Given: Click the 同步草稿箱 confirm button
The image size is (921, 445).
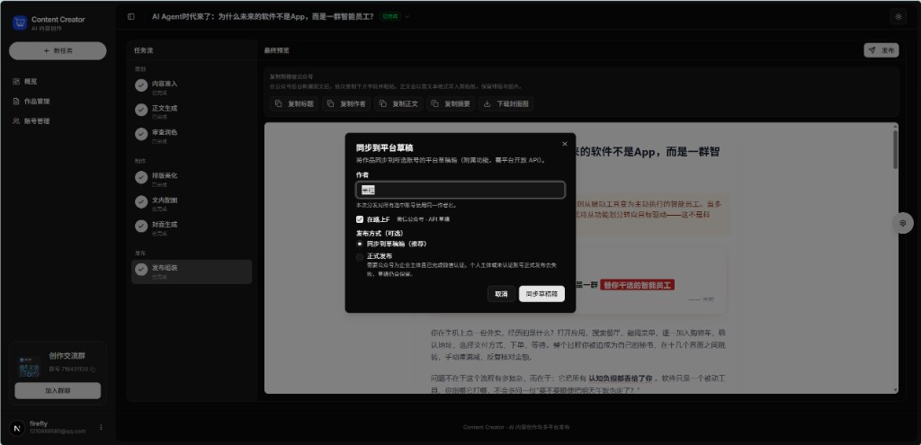Looking at the screenshot, I should tap(541, 294).
